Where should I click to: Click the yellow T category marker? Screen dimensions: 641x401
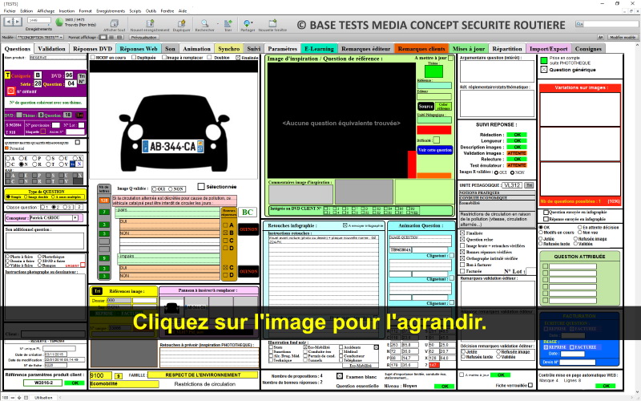(x=7, y=75)
